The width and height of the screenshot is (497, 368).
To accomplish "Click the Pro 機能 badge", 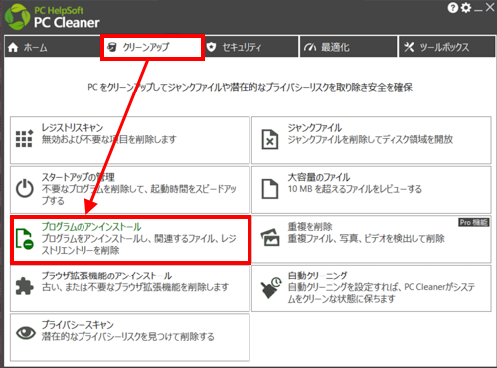I will tap(473, 222).
